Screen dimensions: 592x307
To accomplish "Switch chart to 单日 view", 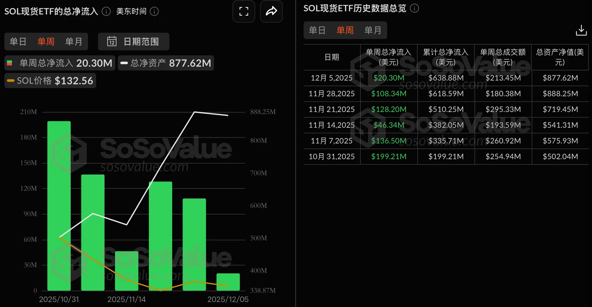I will coord(18,41).
